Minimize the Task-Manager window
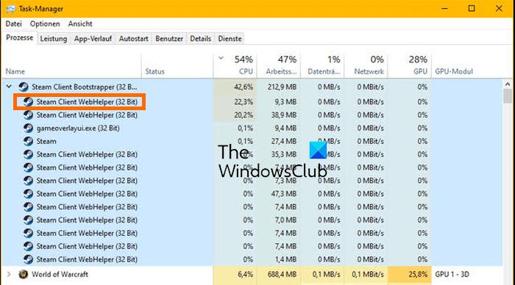This screenshot has width=515, height=285. pyautogui.click(x=444, y=9)
